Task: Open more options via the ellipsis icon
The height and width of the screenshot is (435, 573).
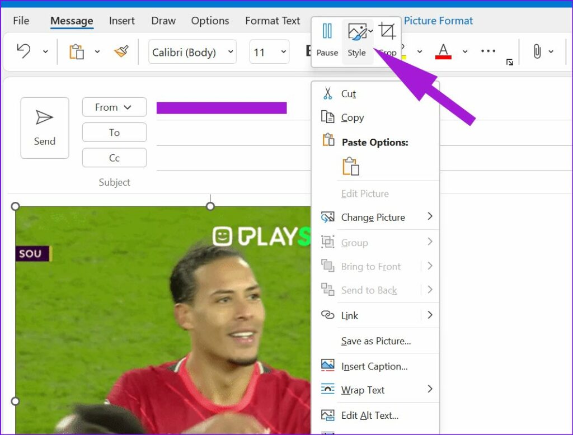Action: [x=487, y=51]
